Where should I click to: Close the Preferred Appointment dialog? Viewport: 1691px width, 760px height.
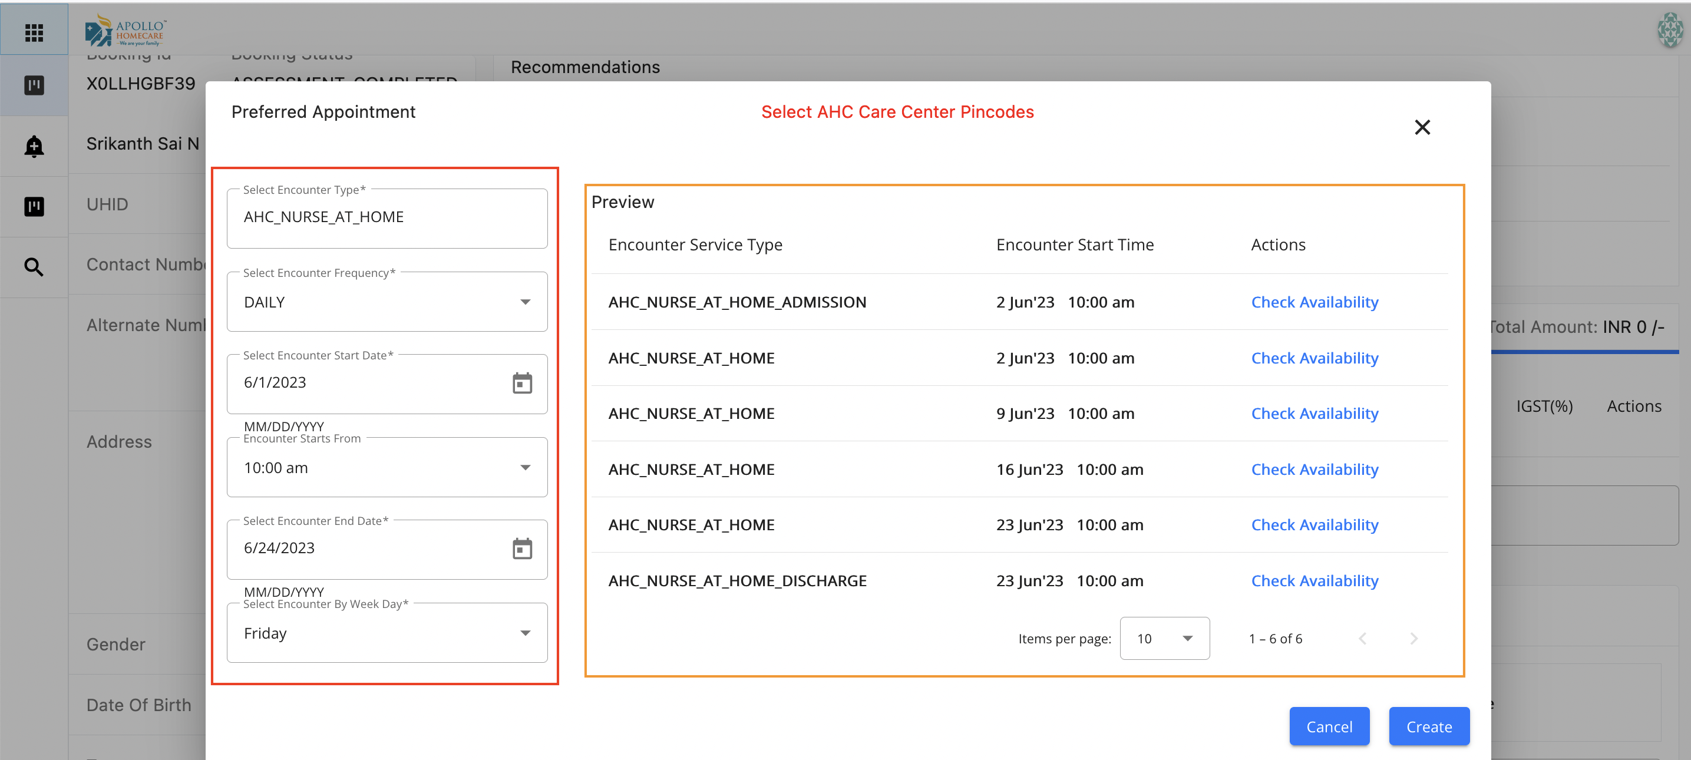(1422, 127)
